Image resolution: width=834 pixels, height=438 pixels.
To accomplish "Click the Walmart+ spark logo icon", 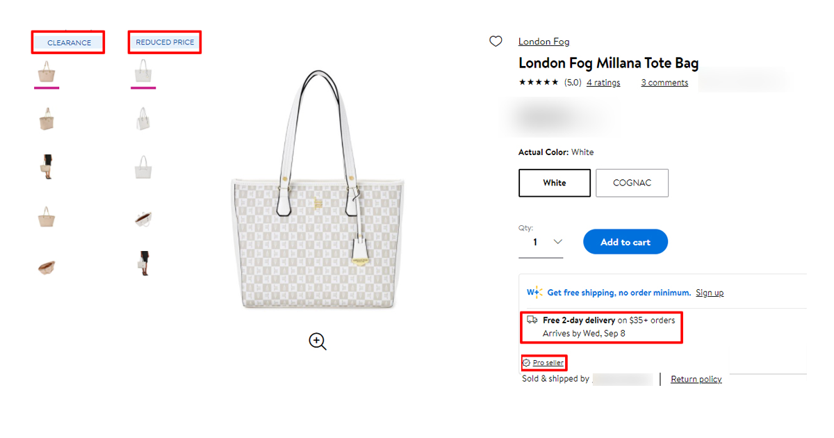I will coord(534,292).
